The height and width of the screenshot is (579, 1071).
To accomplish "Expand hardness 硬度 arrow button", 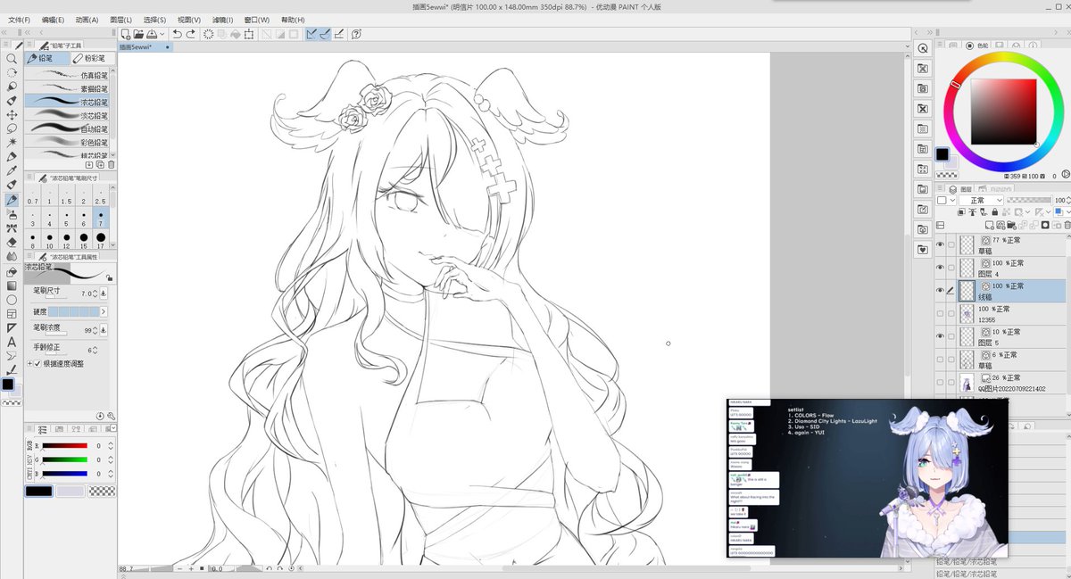I will tap(104, 311).
